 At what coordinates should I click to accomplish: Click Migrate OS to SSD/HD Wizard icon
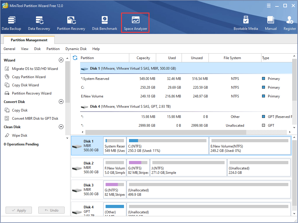click(x=7, y=69)
